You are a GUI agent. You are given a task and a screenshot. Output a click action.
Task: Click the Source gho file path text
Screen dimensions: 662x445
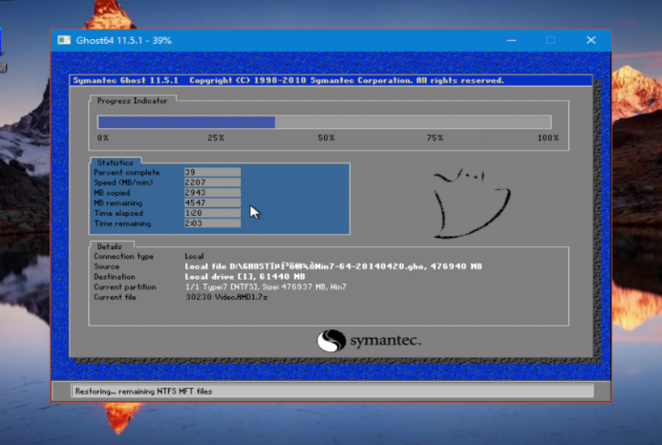tap(333, 266)
